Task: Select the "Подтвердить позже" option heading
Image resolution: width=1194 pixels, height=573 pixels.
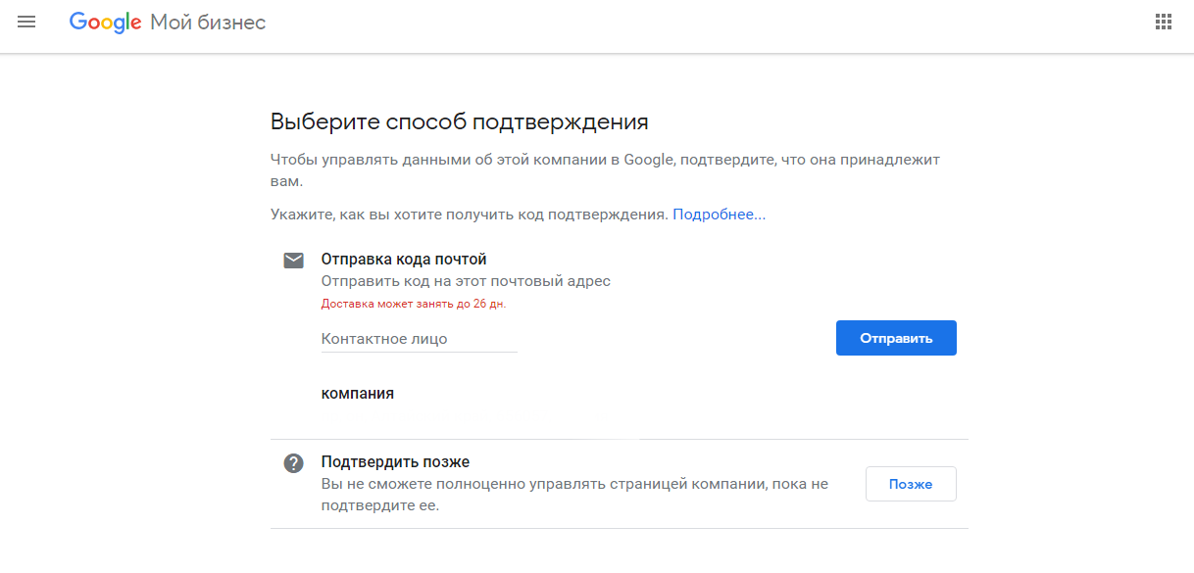Action: (x=395, y=462)
